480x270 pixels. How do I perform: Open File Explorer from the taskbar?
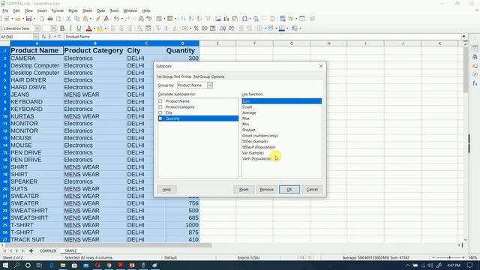pos(63,265)
